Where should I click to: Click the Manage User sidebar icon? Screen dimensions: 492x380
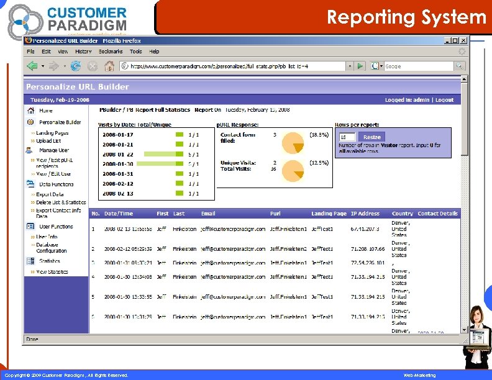[x=29, y=150]
